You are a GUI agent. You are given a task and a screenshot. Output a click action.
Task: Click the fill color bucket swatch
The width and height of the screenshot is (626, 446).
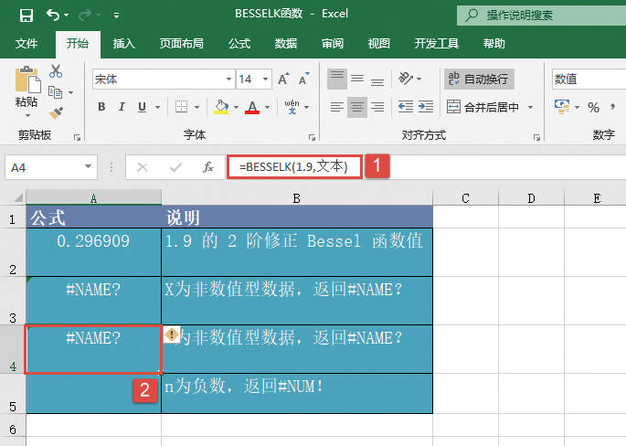tap(220, 108)
